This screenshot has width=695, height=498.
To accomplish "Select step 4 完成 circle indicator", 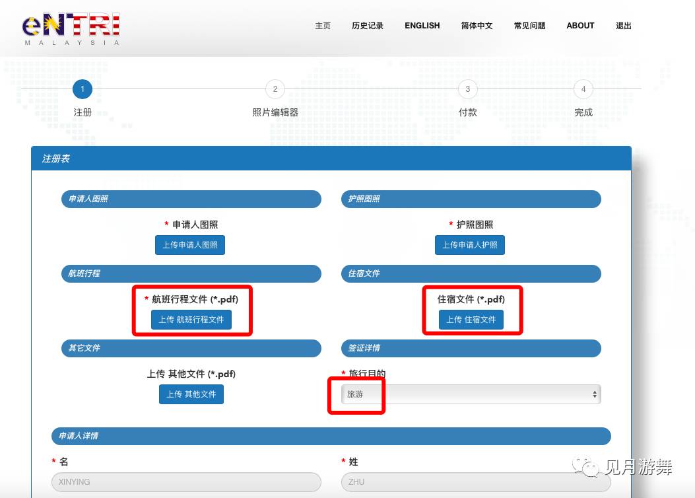I will [x=583, y=89].
